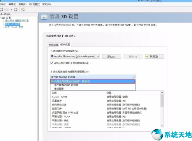Open the 文件(F) menu

click(x=3, y=4)
